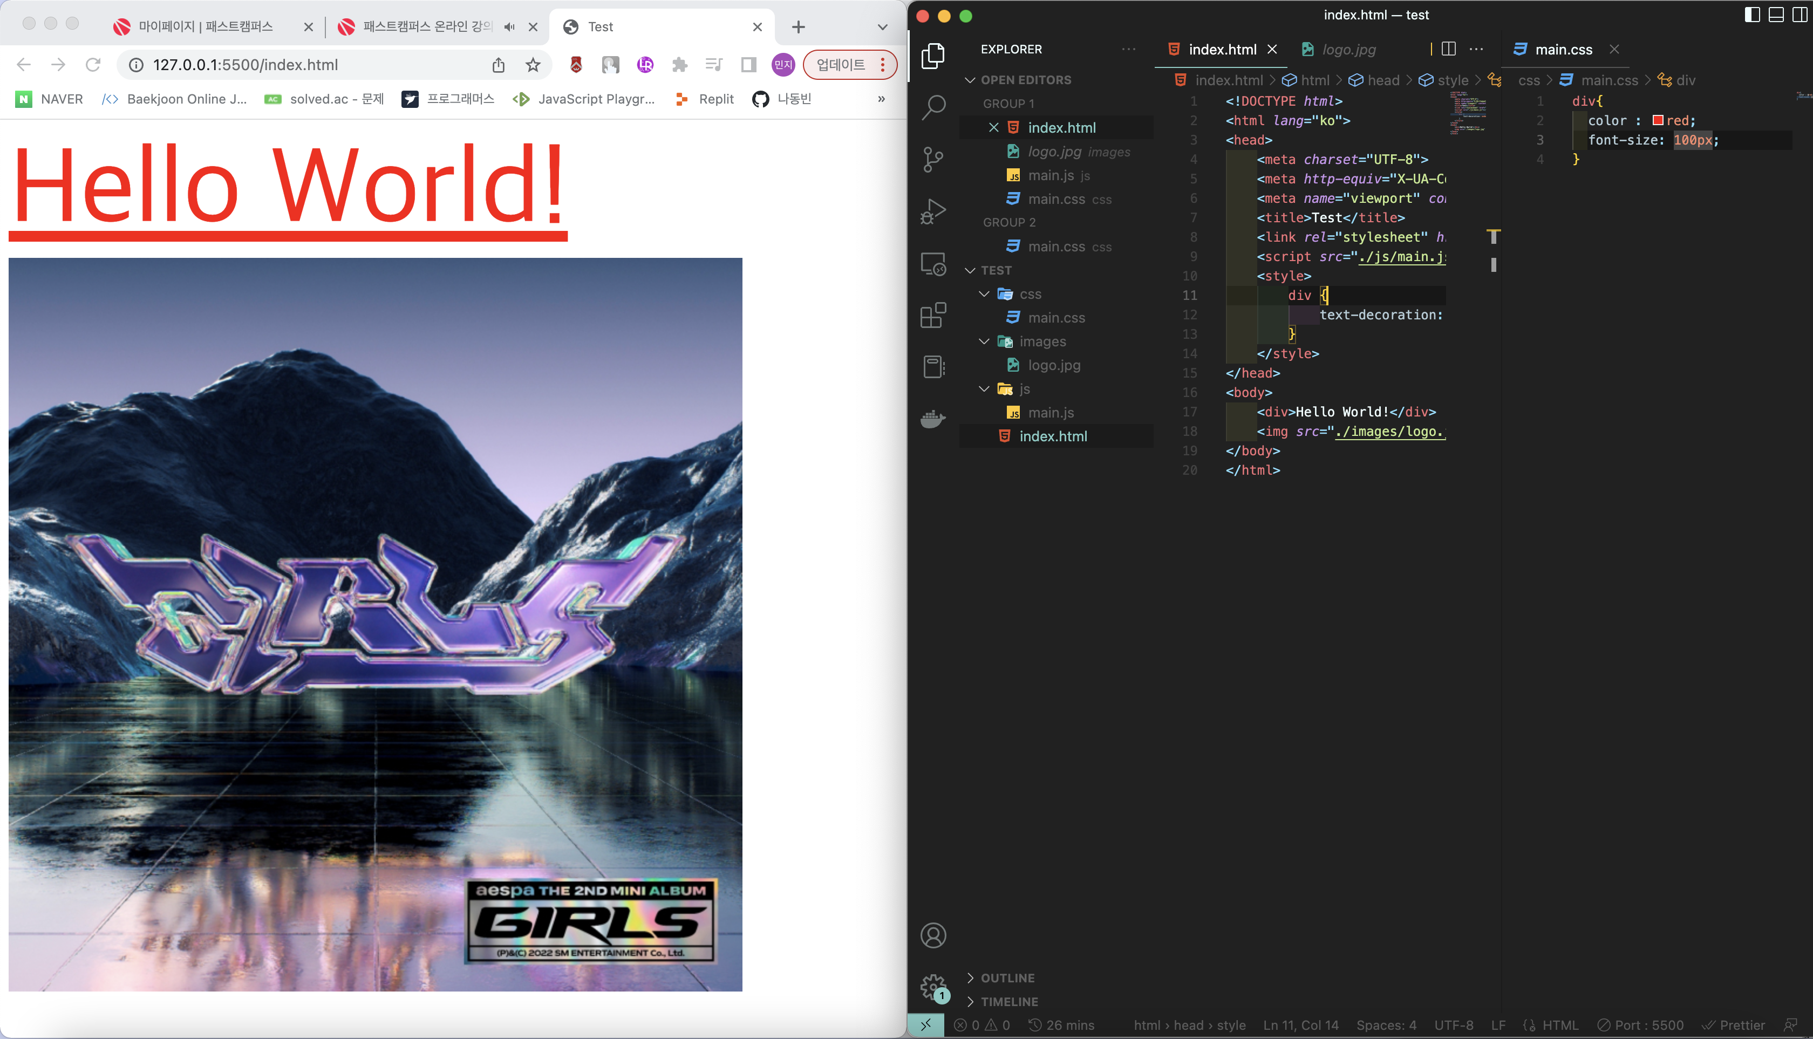Click the red color swatch in main.css

click(x=1658, y=120)
